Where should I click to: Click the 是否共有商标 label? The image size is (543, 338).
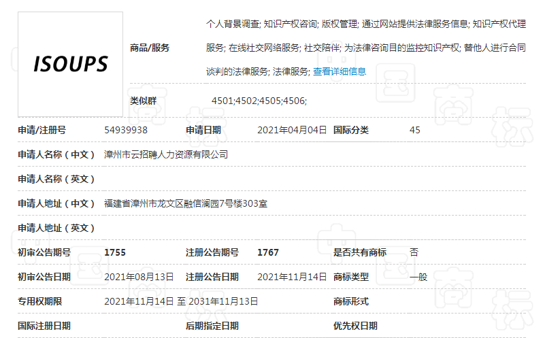tap(360, 252)
